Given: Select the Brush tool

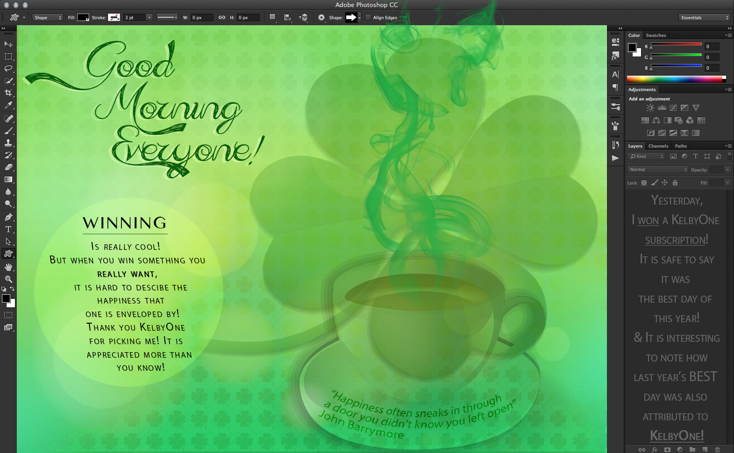Looking at the screenshot, I should (8, 131).
